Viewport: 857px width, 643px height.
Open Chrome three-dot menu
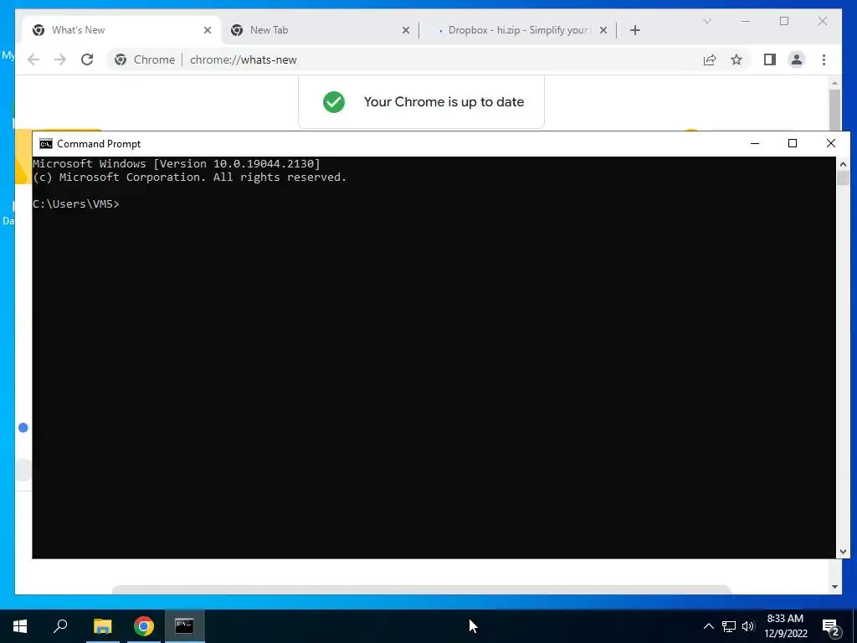coord(824,59)
